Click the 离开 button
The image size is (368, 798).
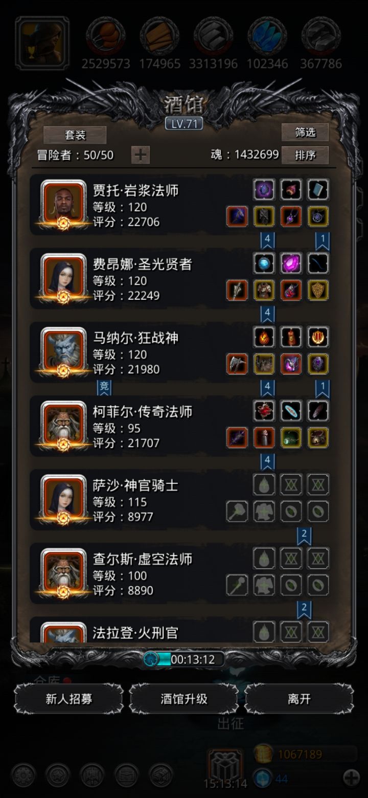299,699
